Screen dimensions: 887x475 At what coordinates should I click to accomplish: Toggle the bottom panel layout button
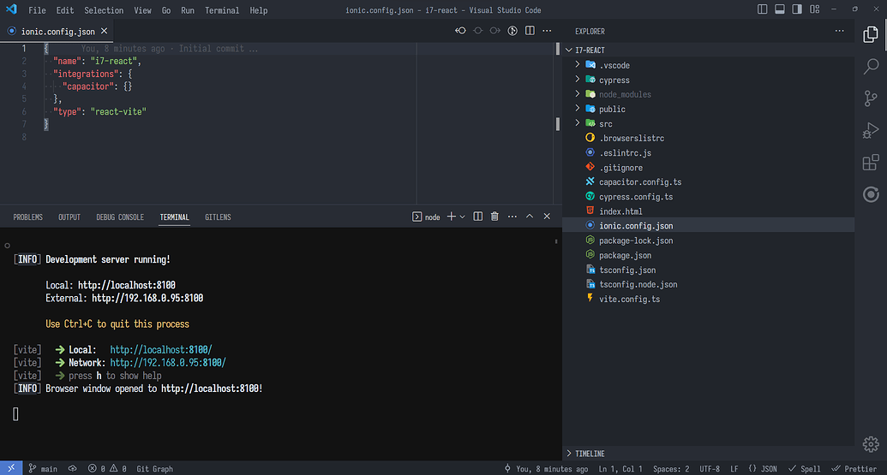[780, 10]
